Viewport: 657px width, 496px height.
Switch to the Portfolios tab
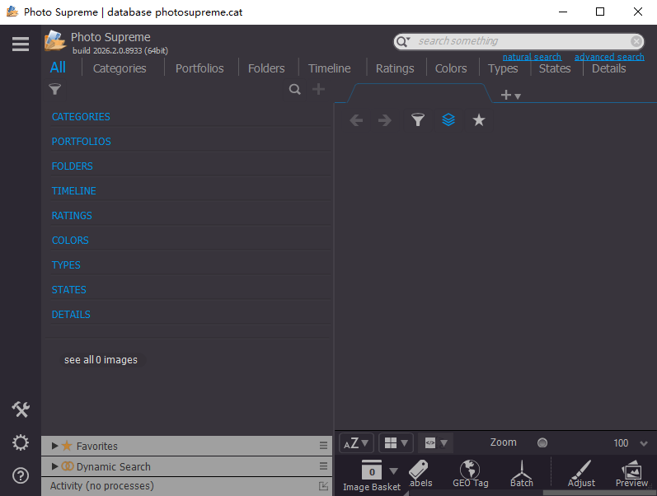199,68
